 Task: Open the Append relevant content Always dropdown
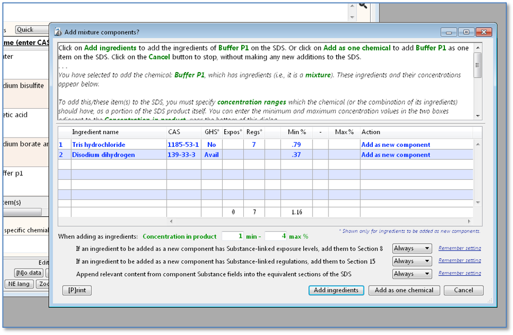pos(412,274)
